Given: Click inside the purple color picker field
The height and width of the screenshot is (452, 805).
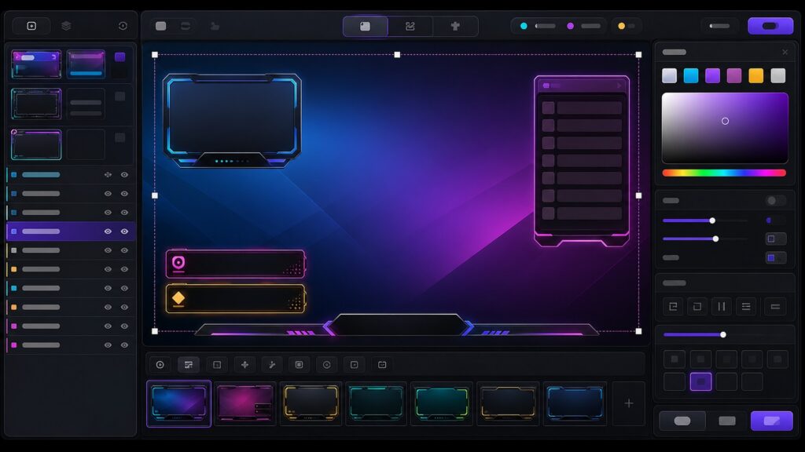Looking at the screenshot, I should pyautogui.click(x=725, y=128).
